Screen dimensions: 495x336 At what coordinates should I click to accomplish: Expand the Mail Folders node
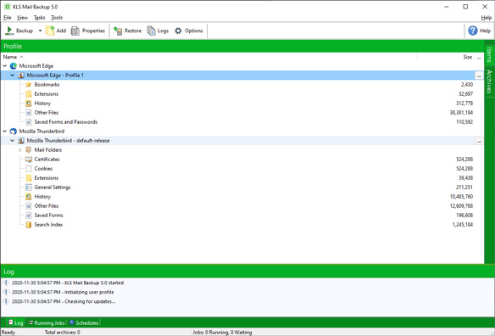pos(19,150)
